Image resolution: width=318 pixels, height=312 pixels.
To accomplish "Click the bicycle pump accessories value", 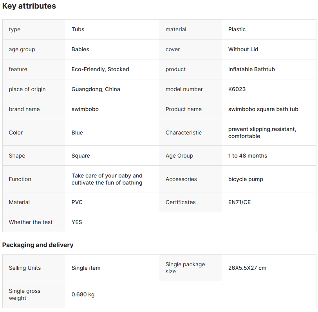I will (x=246, y=179).
